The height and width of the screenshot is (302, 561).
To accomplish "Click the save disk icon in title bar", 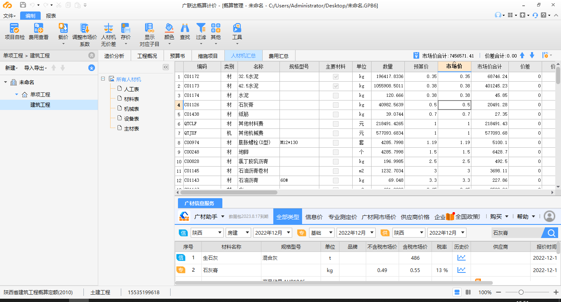I will pos(23,5).
